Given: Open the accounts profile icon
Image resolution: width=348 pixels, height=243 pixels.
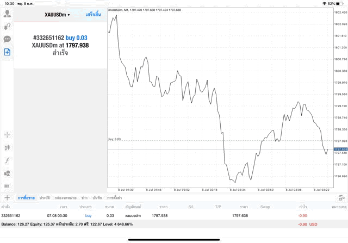Looking at the screenshot, I should (7, 14).
